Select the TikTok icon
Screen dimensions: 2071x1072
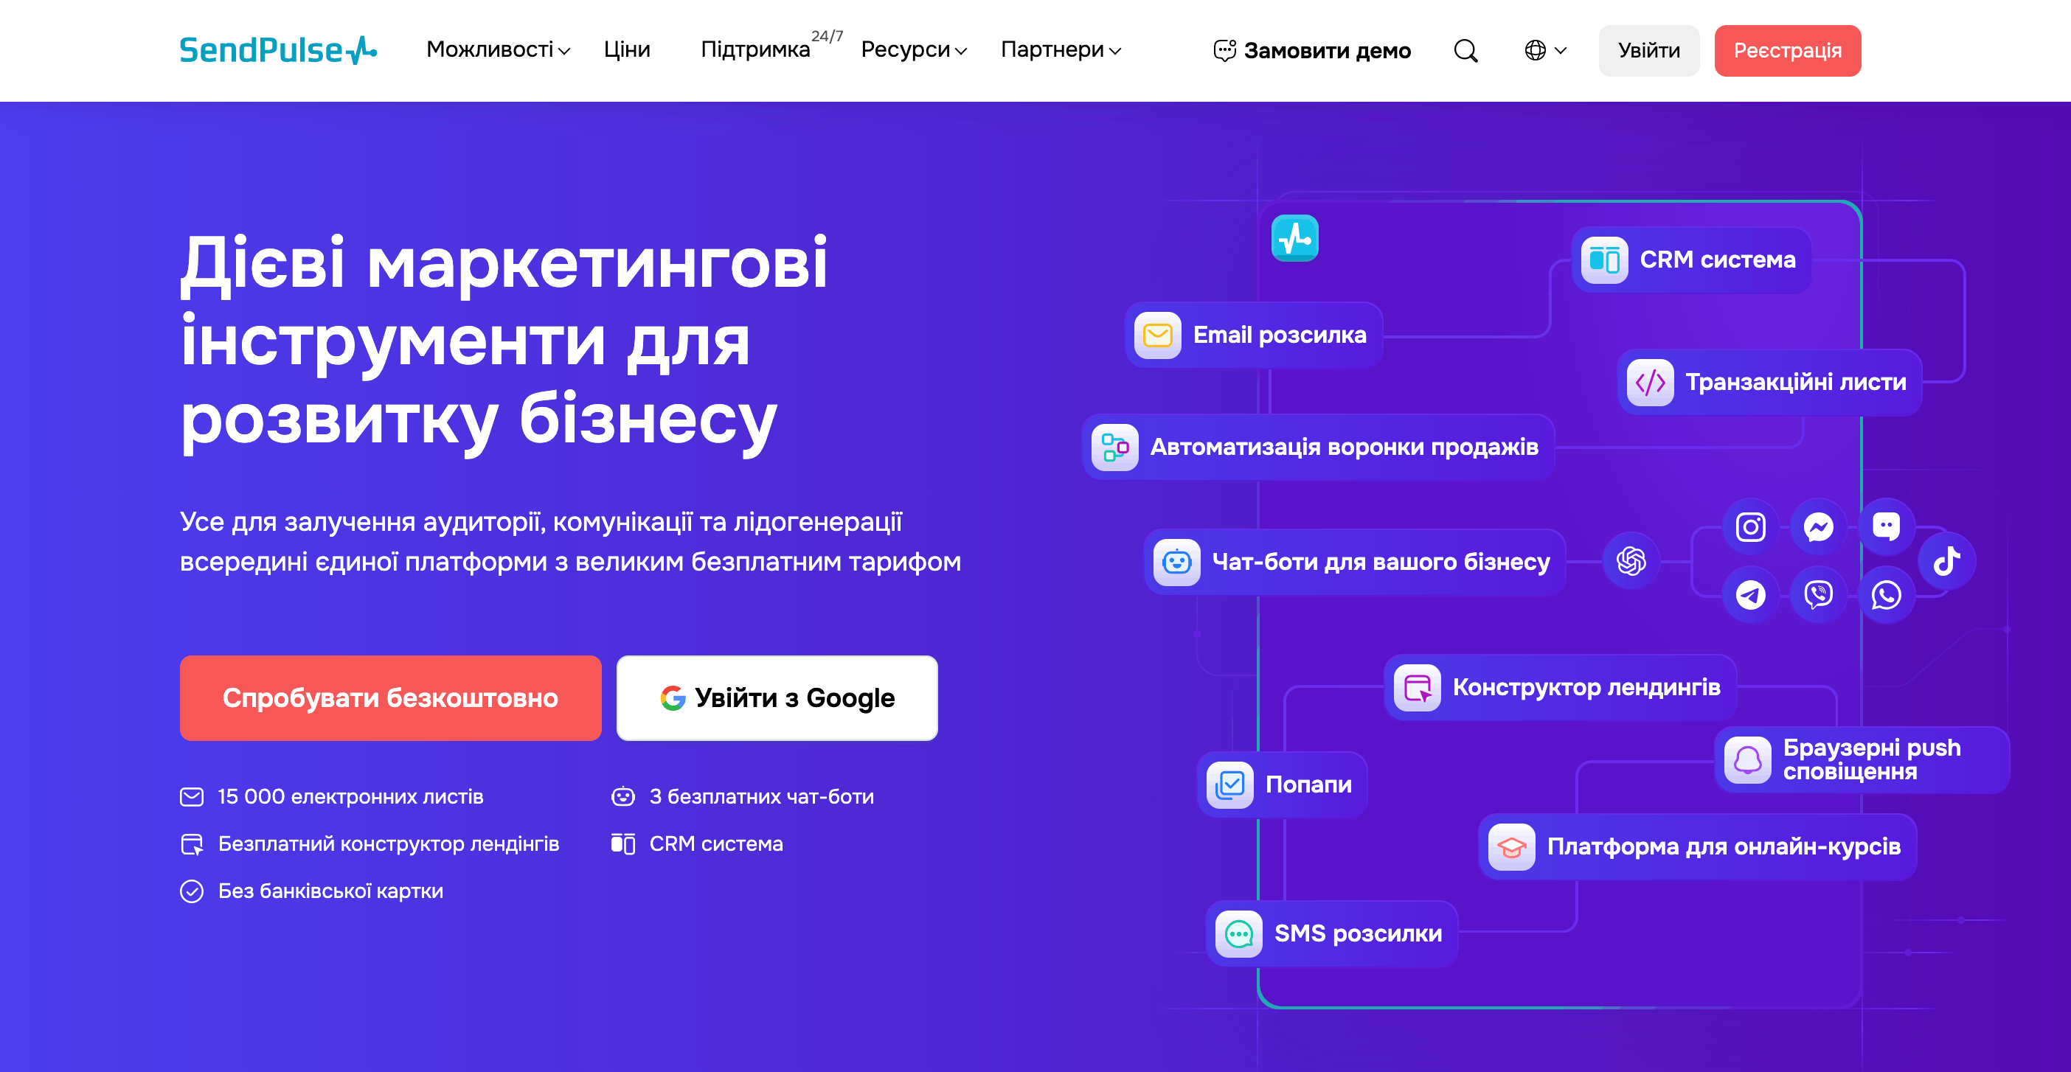click(x=1945, y=560)
